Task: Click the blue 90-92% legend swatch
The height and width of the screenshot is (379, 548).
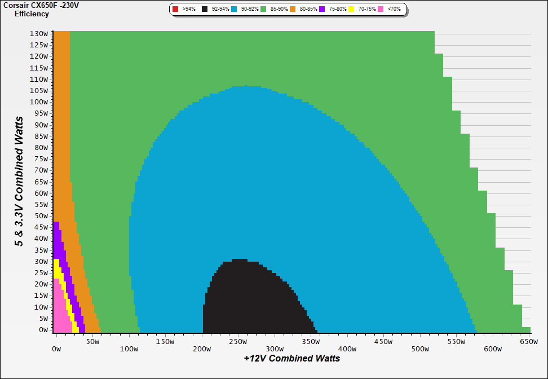Action: [235, 10]
